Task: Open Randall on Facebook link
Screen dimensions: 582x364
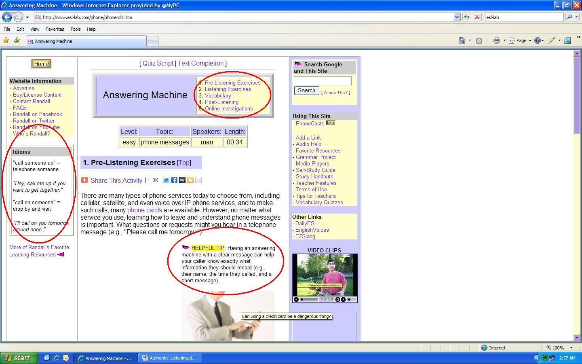Action: (38, 114)
